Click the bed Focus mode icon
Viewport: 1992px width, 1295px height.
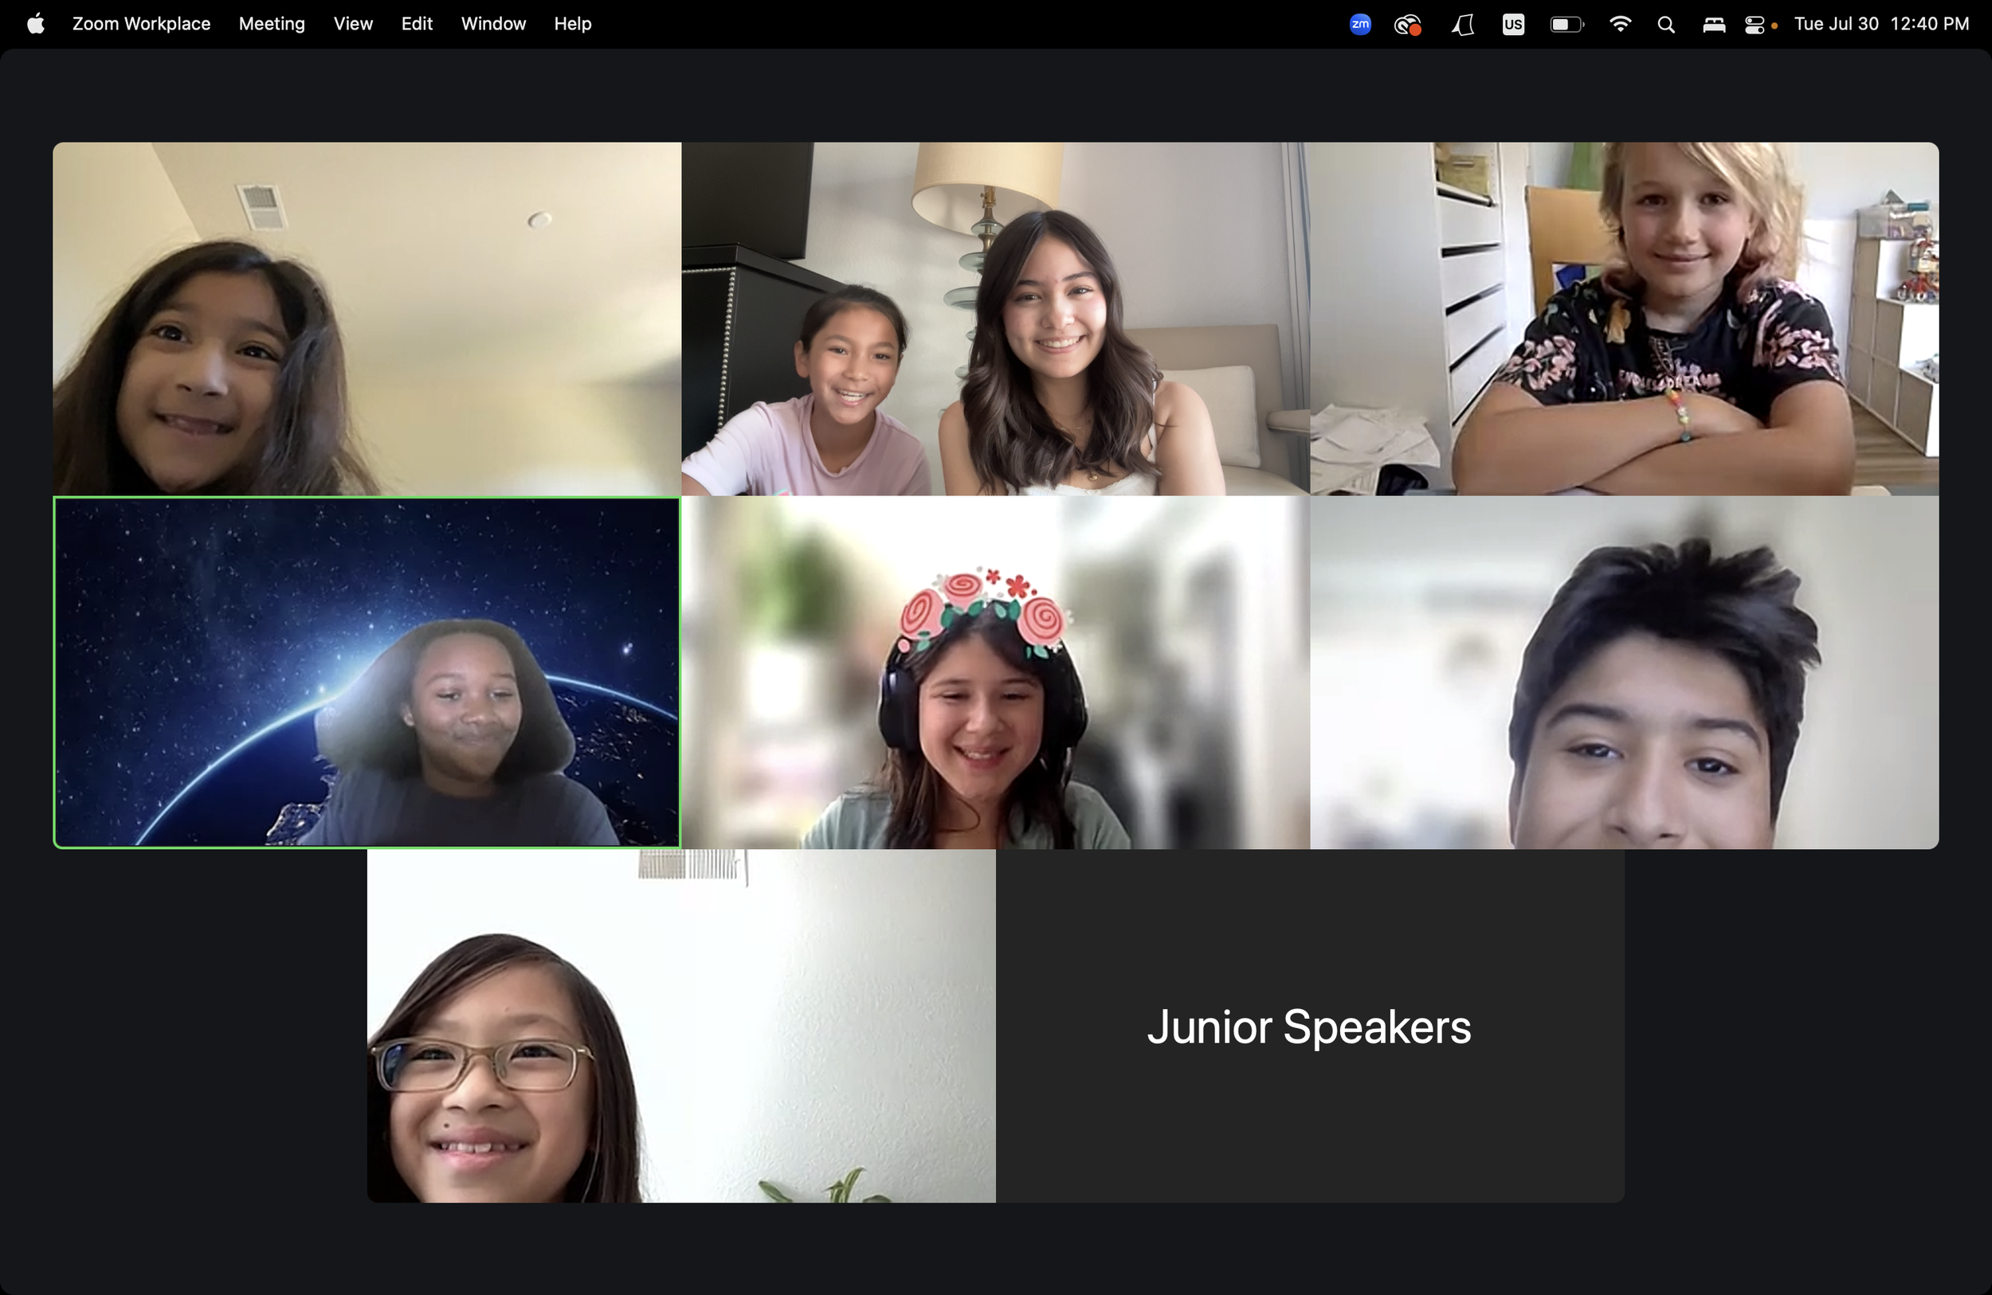pos(1713,24)
